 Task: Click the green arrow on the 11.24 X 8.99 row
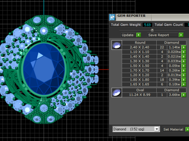click(184, 95)
